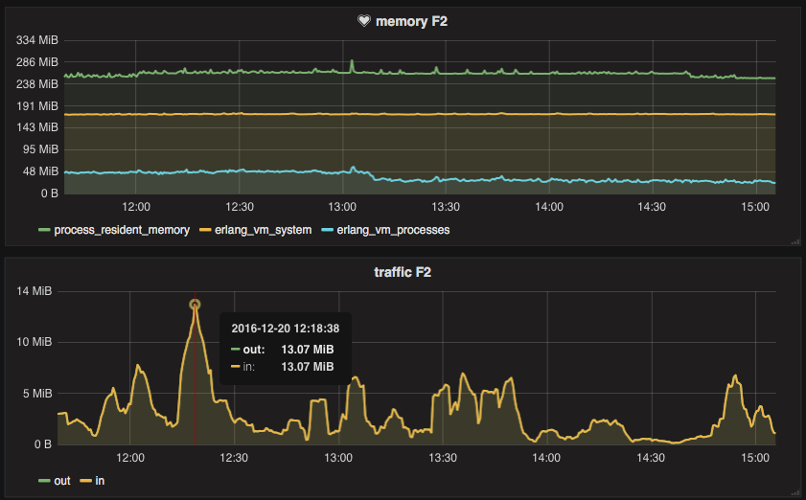
Task: Click the traffic peak just before 15:00
Action: point(735,376)
